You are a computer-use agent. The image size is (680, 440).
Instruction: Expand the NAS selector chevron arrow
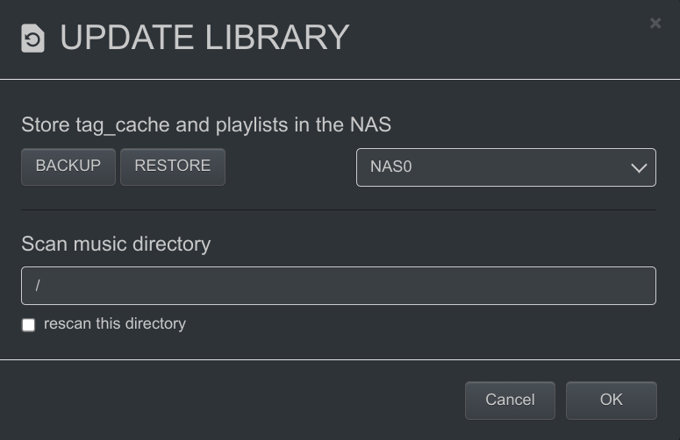[639, 168]
